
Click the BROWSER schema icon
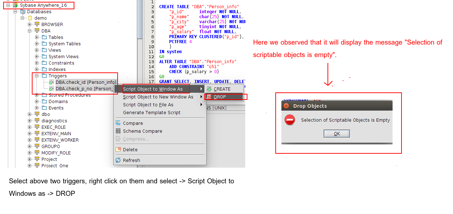(37, 25)
